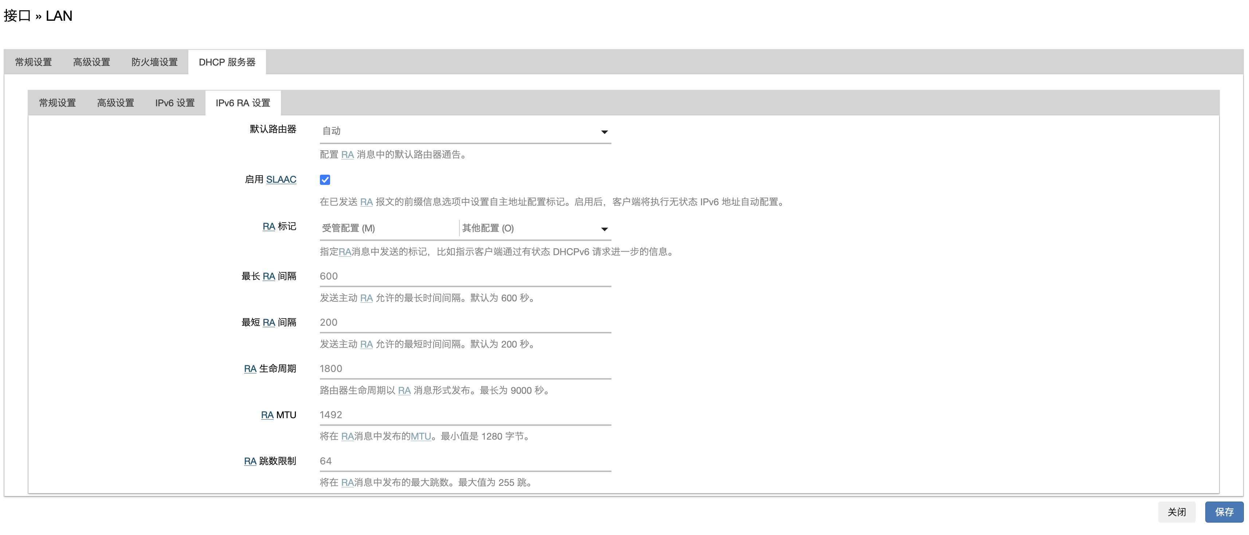
Task: Select the DHCP 服务器 tab
Action: (x=227, y=62)
